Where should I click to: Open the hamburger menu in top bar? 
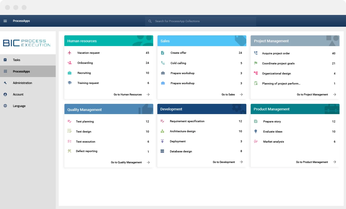5,21
